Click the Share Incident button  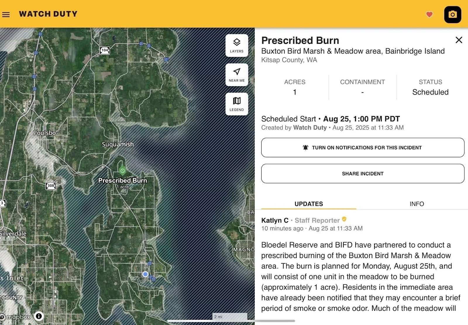coord(363,174)
